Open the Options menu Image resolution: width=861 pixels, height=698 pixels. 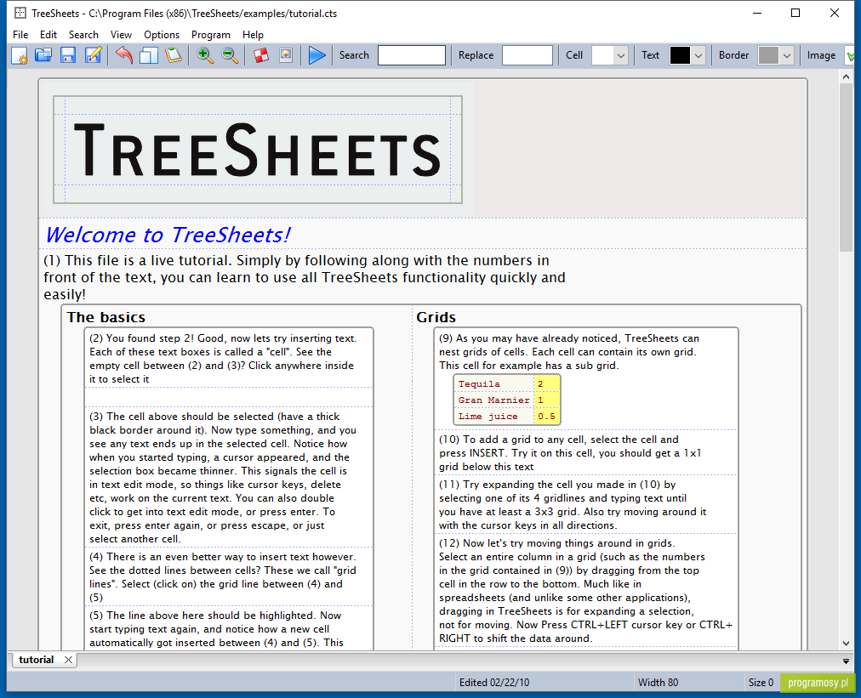pos(162,35)
